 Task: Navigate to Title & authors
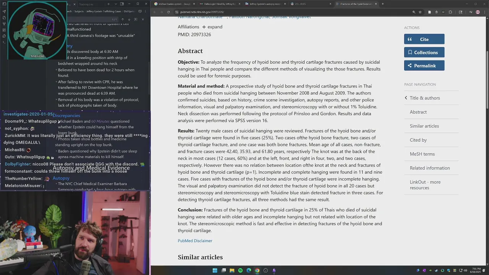[424, 98]
